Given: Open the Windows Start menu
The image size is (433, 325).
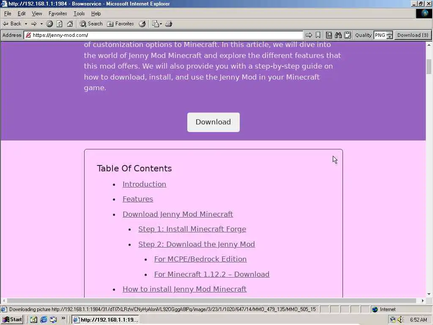Looking at the screenshot, I should coord(12,320).
